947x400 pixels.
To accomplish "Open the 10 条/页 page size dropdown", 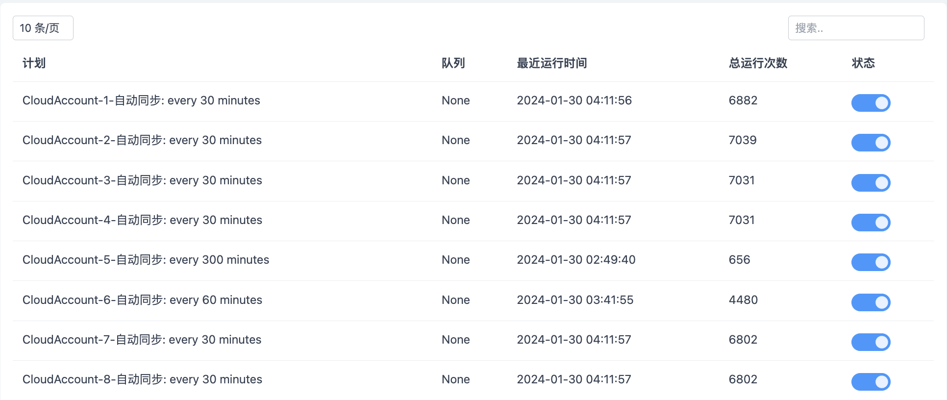I will click(43, 28).
